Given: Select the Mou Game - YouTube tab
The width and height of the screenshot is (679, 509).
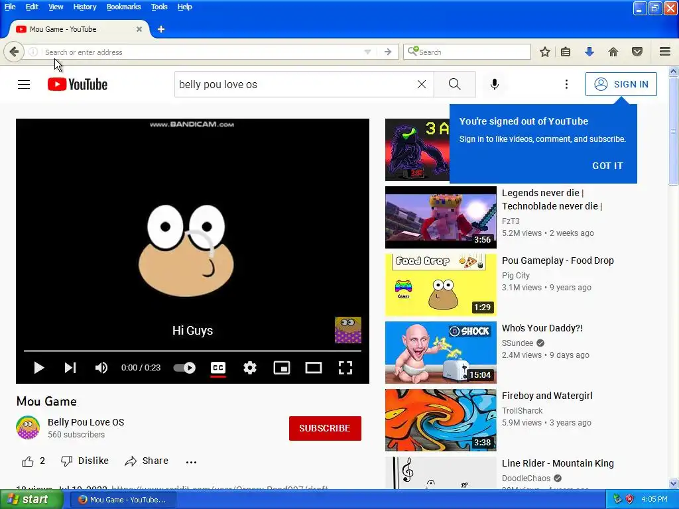Looking at the screenshot, I should point(78,29).
